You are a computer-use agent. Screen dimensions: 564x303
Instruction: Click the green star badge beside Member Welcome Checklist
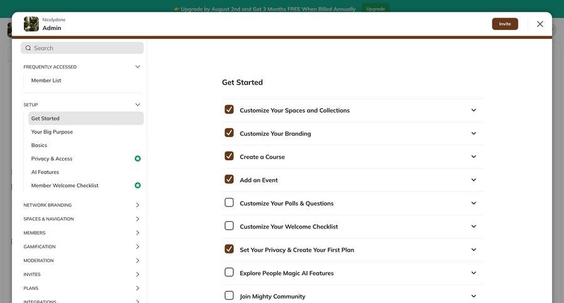pyautogui.click(x=137, y=185)
